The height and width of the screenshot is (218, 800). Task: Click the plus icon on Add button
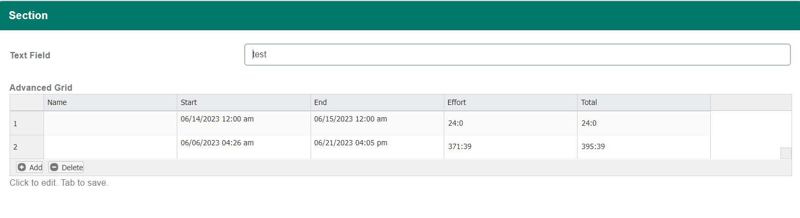point(22,167)
